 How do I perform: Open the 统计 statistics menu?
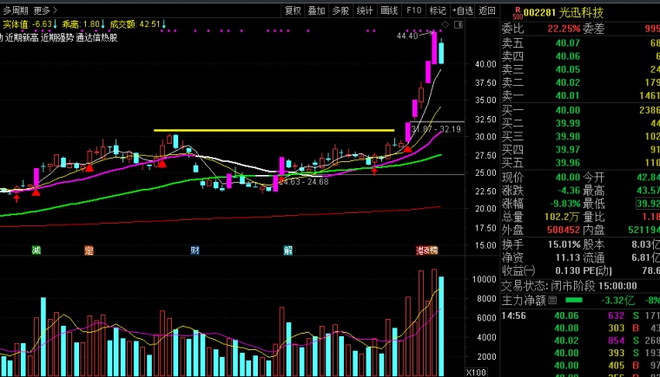366,10
